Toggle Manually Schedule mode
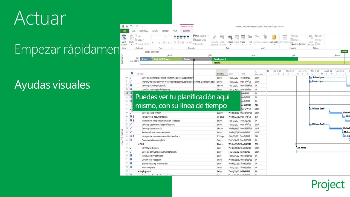This screenshot has height=197, width=350. click(x=214, y=40)
